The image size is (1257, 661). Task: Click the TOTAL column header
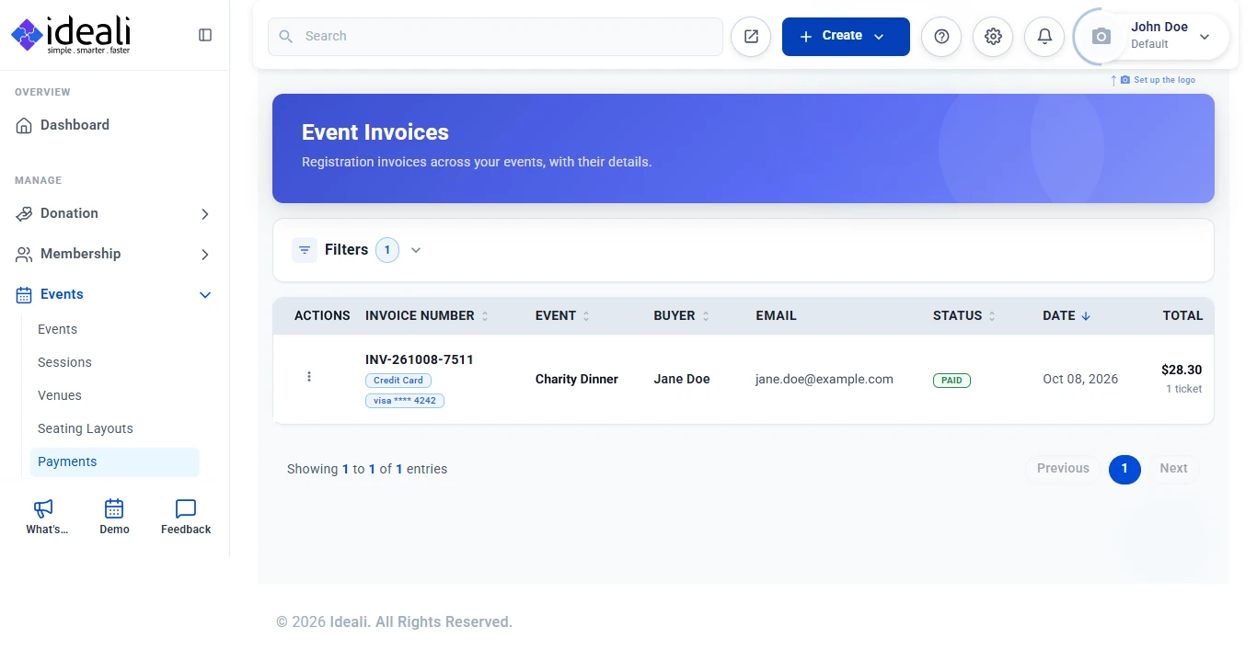(1183, 315)
